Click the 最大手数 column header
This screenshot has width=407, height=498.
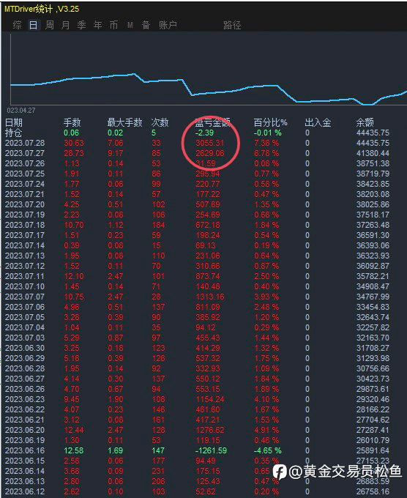[x=124, y=122]
